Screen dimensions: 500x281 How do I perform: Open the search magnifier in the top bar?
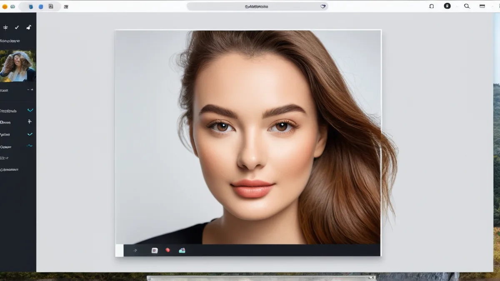point(467,6)
